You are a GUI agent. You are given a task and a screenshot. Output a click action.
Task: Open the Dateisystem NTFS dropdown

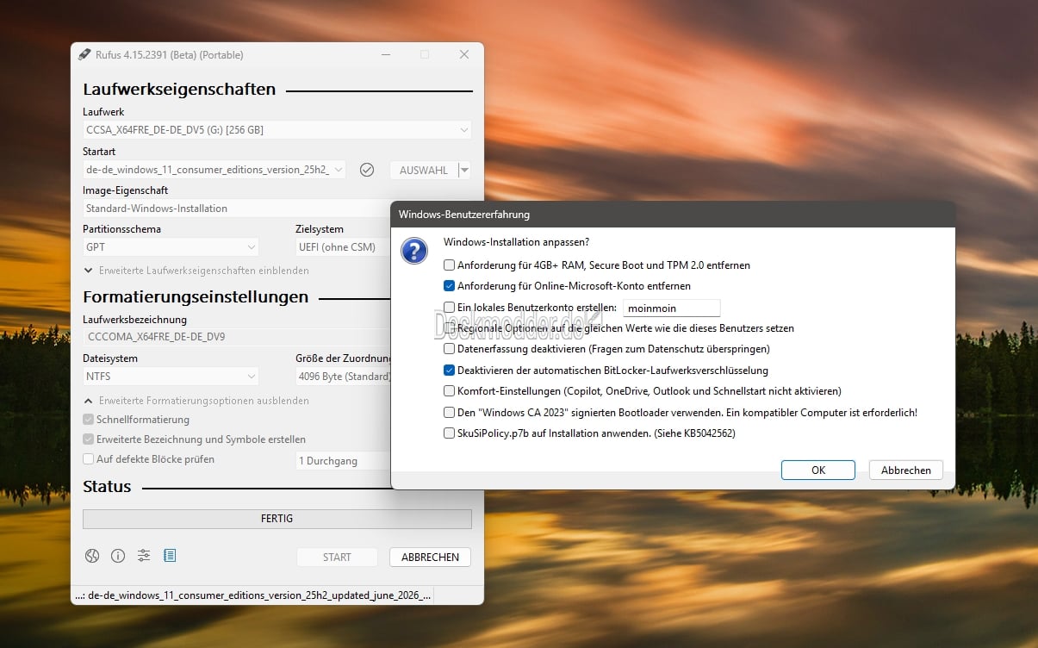171,377
